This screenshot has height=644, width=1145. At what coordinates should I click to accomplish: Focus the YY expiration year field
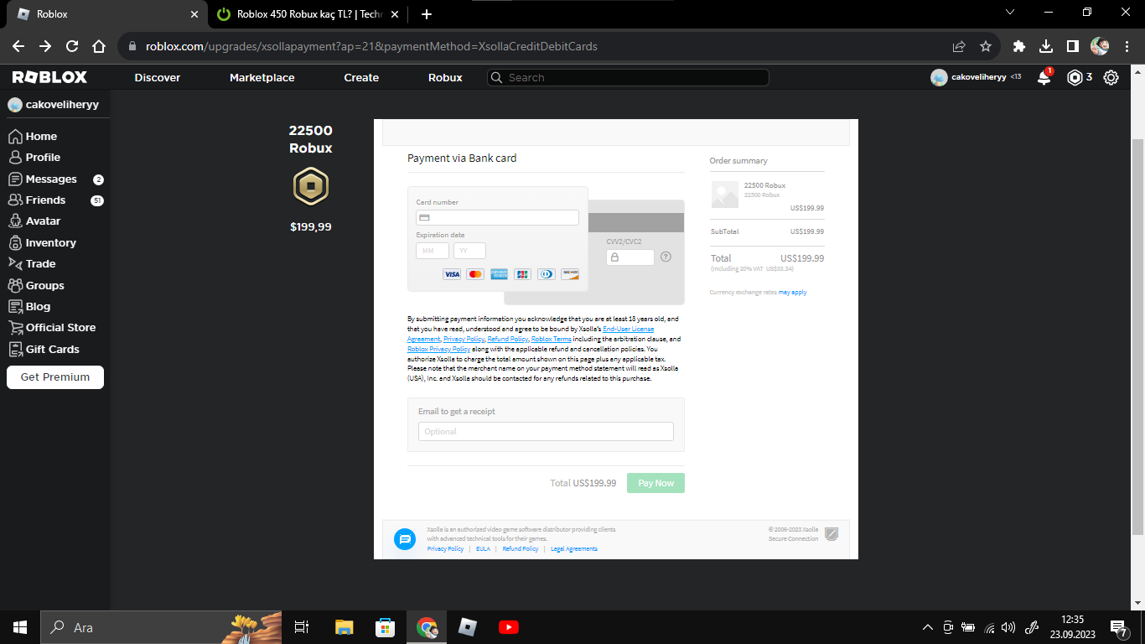pyautogui.click(x=469, y=251)
